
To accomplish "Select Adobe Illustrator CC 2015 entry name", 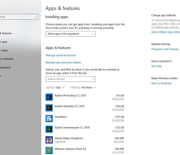I will [x=69, y=106].
